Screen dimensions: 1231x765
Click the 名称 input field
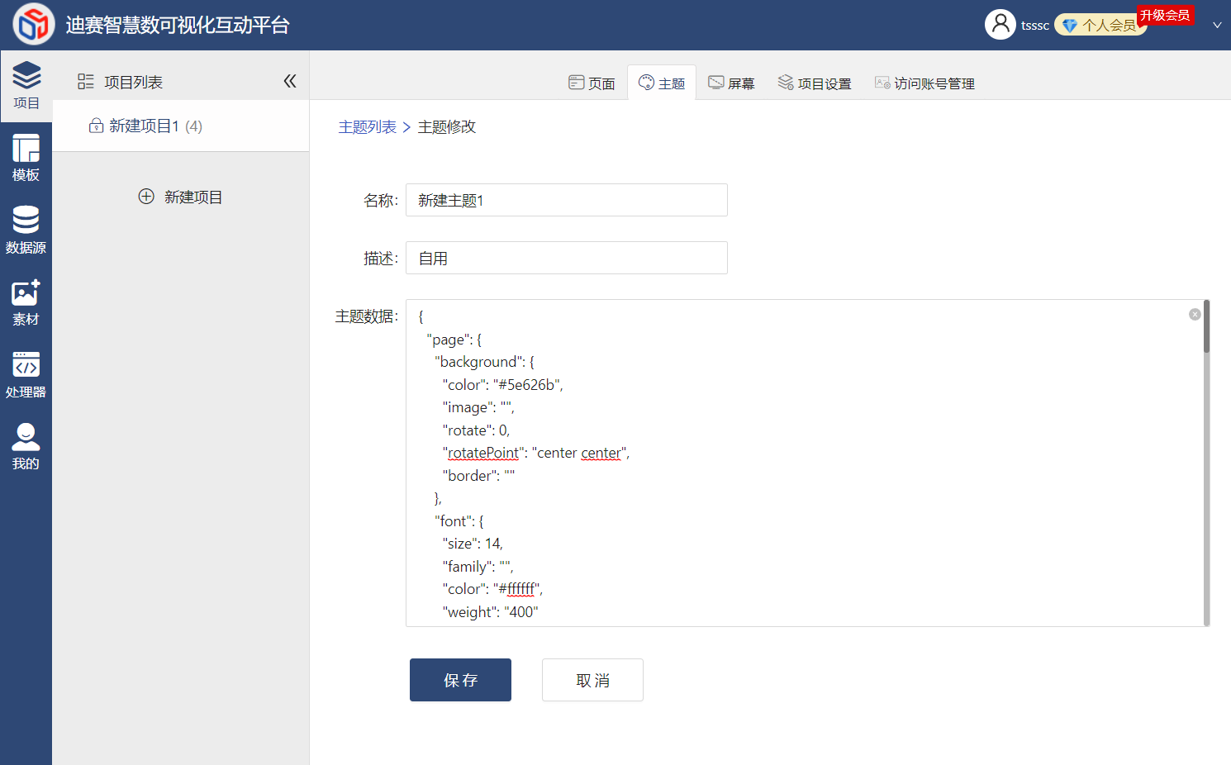point(567,200)
